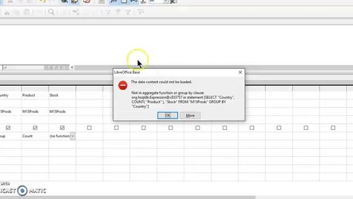Select M15Prods table cell under Product

[35, 112]
